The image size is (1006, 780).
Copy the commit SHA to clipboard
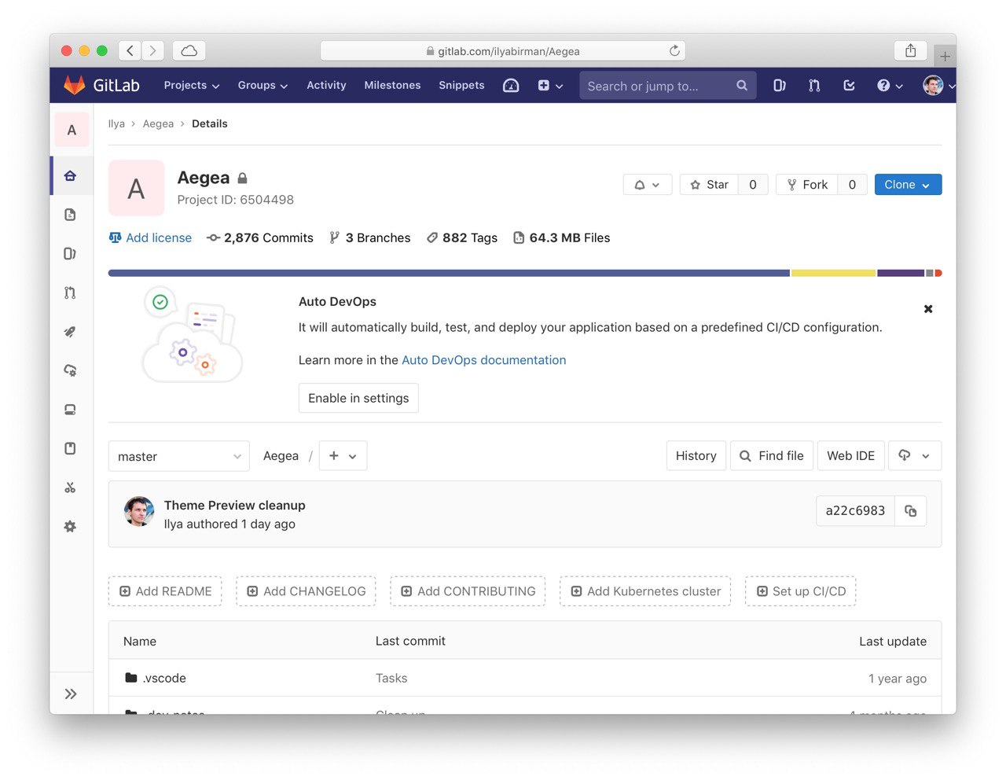click(911, 511)
